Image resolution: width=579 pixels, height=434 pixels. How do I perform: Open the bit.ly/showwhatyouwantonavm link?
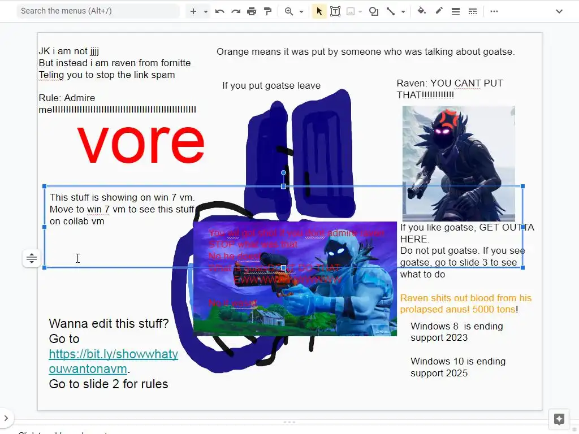pos(113,361)
